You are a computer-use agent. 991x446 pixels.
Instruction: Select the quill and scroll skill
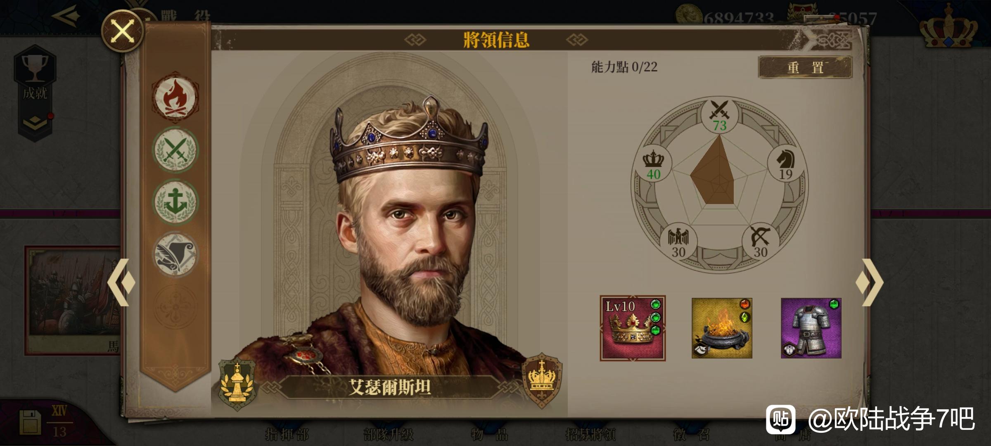tap(175, 254)
